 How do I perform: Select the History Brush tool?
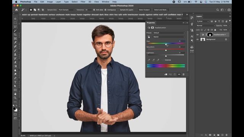click(x=15, y=58)
